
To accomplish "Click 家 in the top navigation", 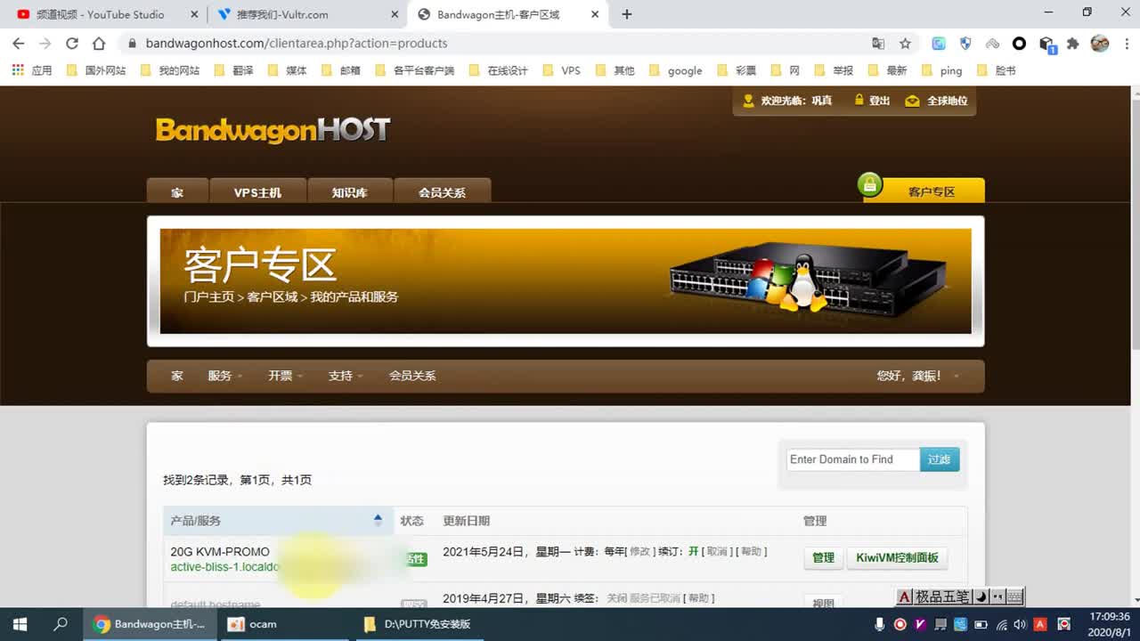I will point(177,191).
